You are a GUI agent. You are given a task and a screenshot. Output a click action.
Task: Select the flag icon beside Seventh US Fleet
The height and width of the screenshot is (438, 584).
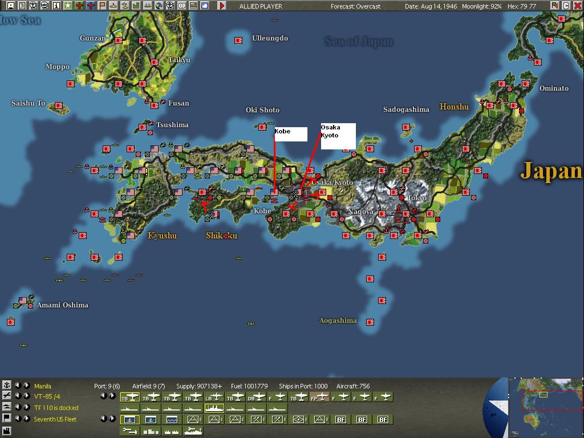coord(6,418)
